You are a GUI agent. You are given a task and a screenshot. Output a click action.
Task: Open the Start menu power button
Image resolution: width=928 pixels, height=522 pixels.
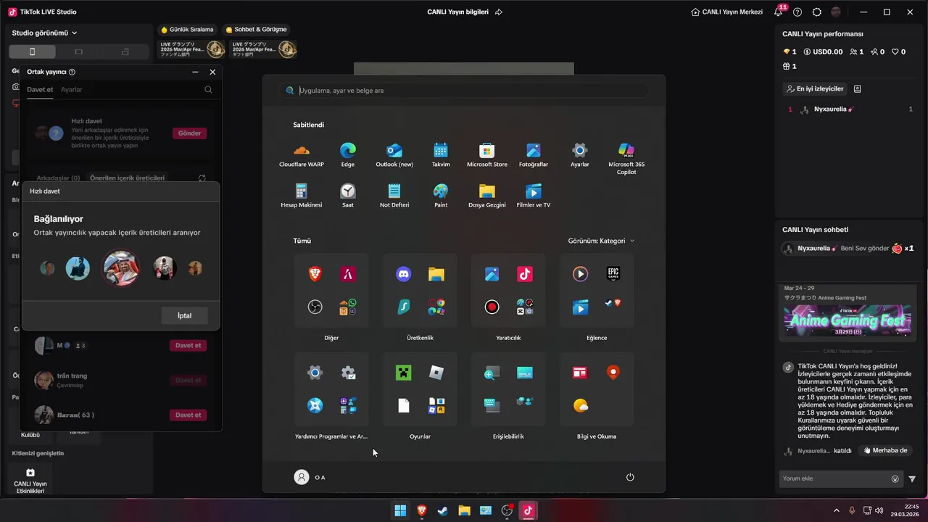630,477
